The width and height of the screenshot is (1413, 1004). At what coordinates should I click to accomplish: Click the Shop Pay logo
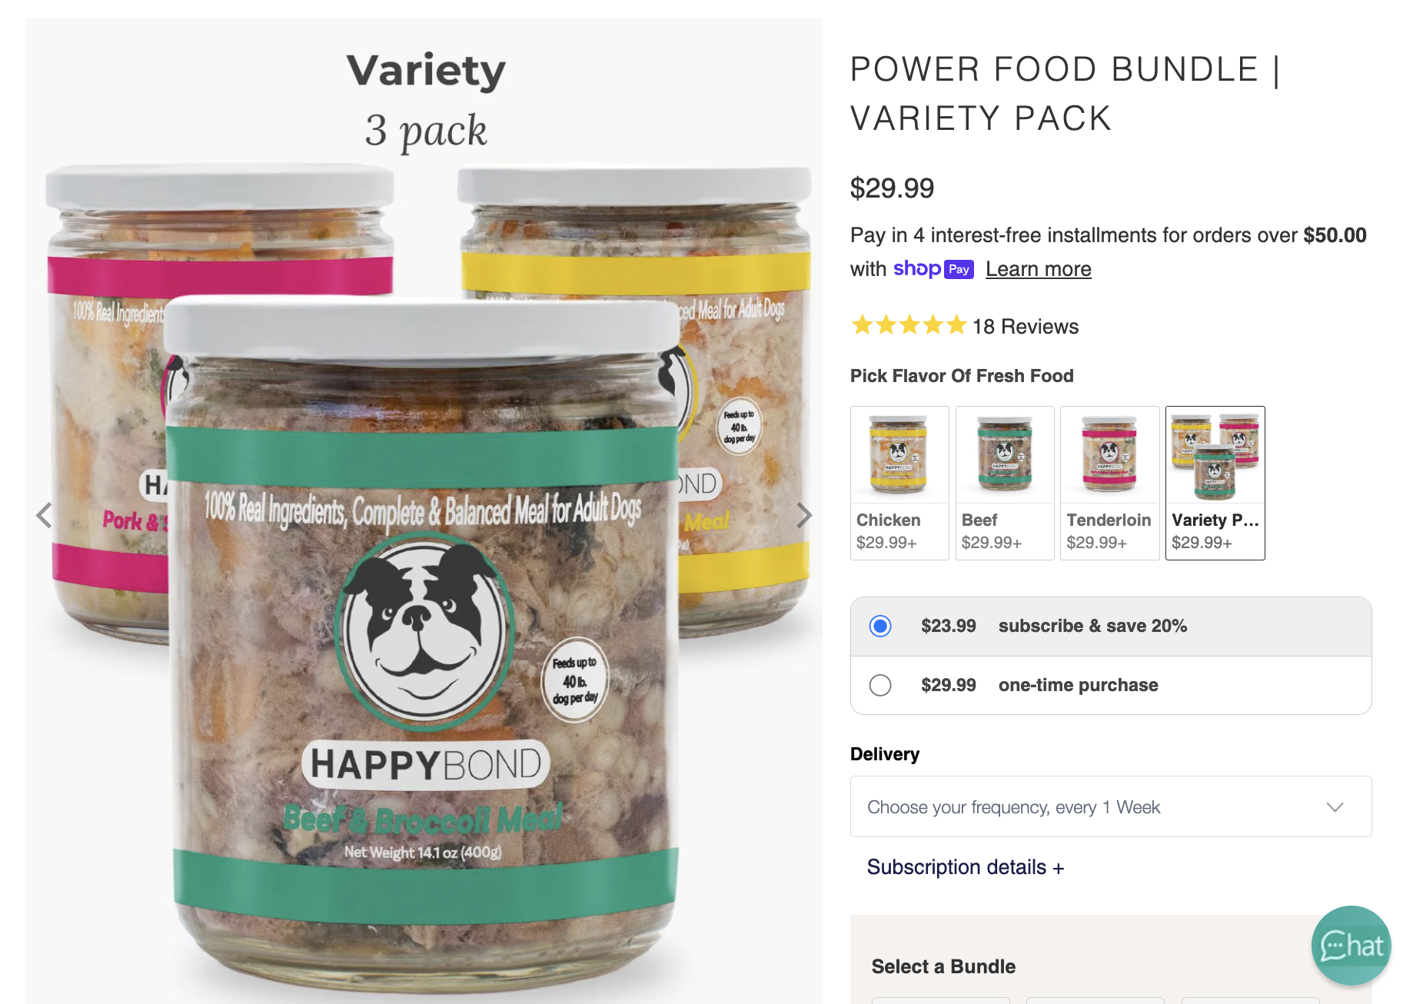933,269
